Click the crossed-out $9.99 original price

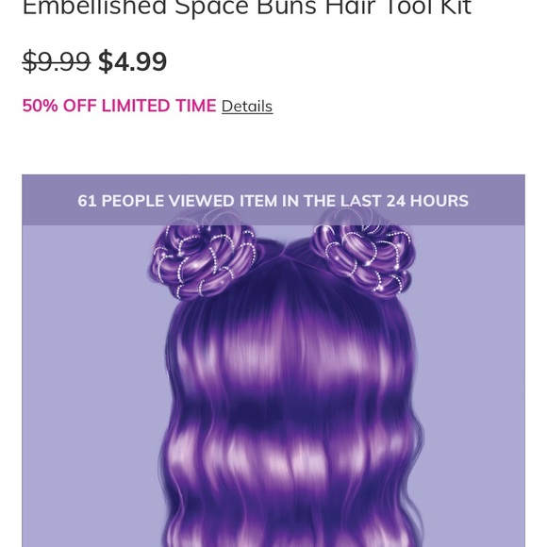[57, 61]
